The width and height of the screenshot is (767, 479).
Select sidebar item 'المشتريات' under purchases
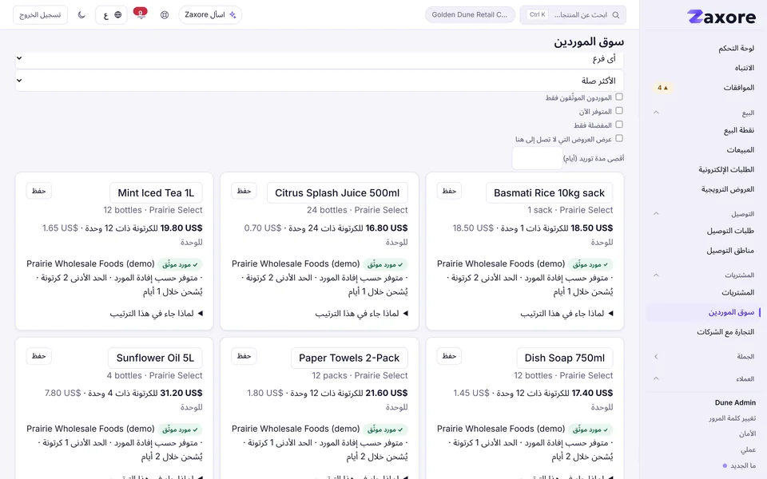tap(737, 292)
